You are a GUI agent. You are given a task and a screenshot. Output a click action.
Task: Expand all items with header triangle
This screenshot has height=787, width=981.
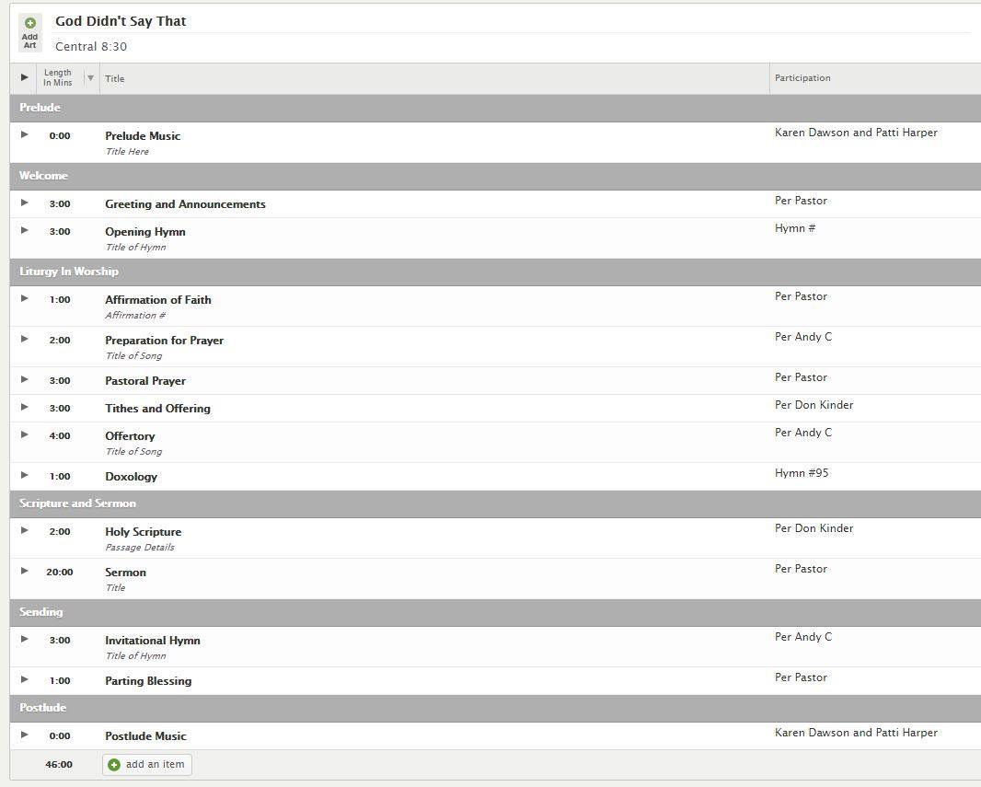[25, 77]
